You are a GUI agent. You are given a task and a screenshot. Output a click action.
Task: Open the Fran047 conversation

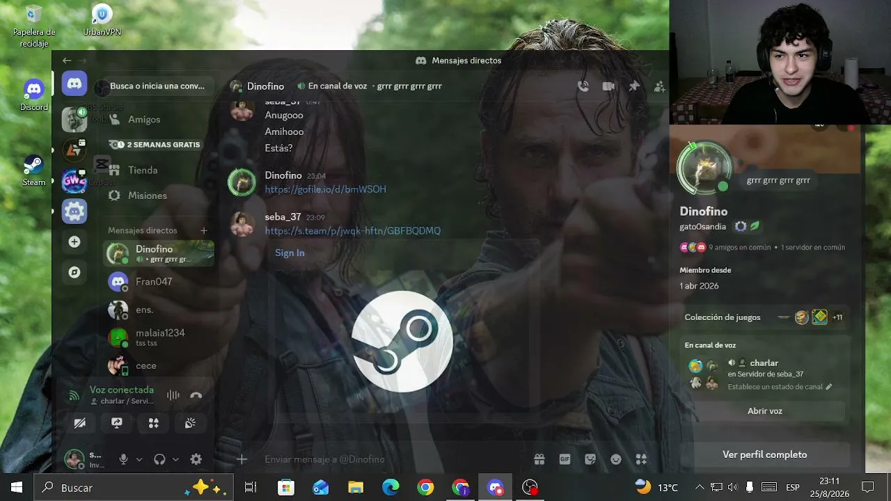159,282
